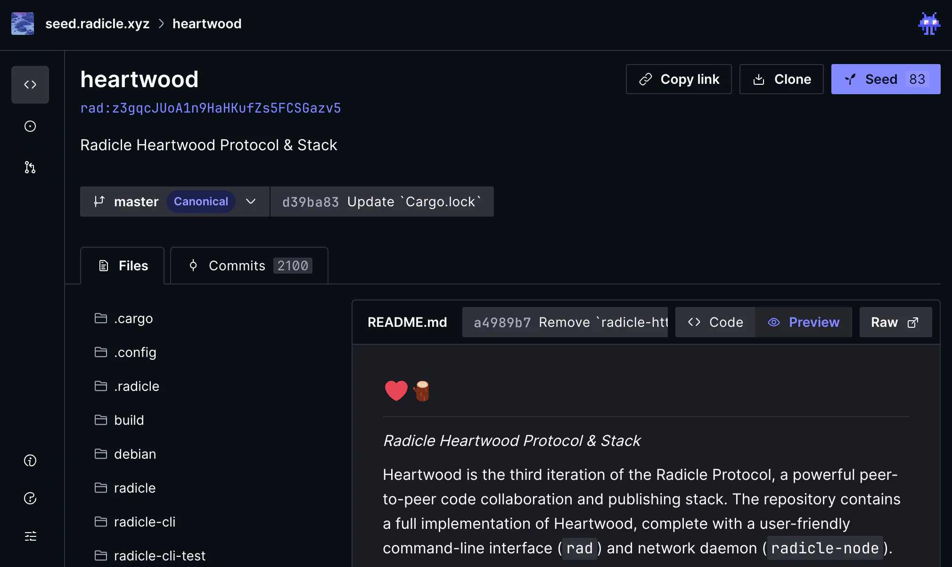Expand the .config folder
952x567 pixels.
(125, 352)
